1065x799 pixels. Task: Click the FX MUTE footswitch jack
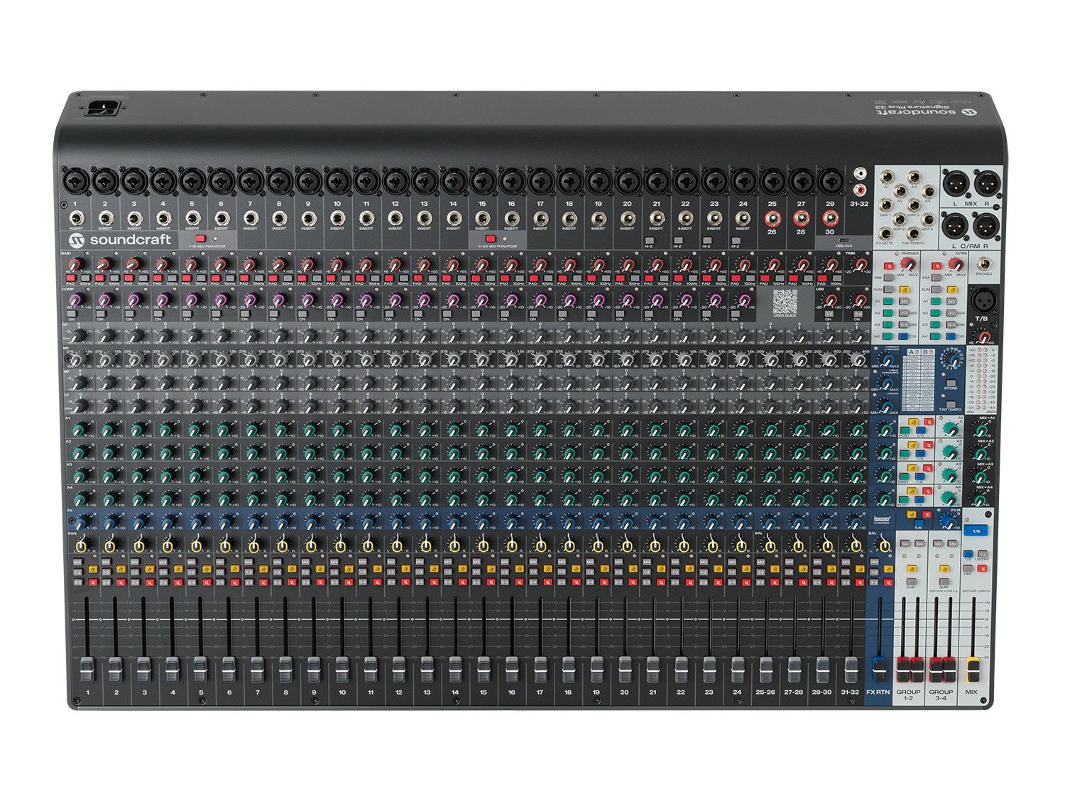(887, 234)
